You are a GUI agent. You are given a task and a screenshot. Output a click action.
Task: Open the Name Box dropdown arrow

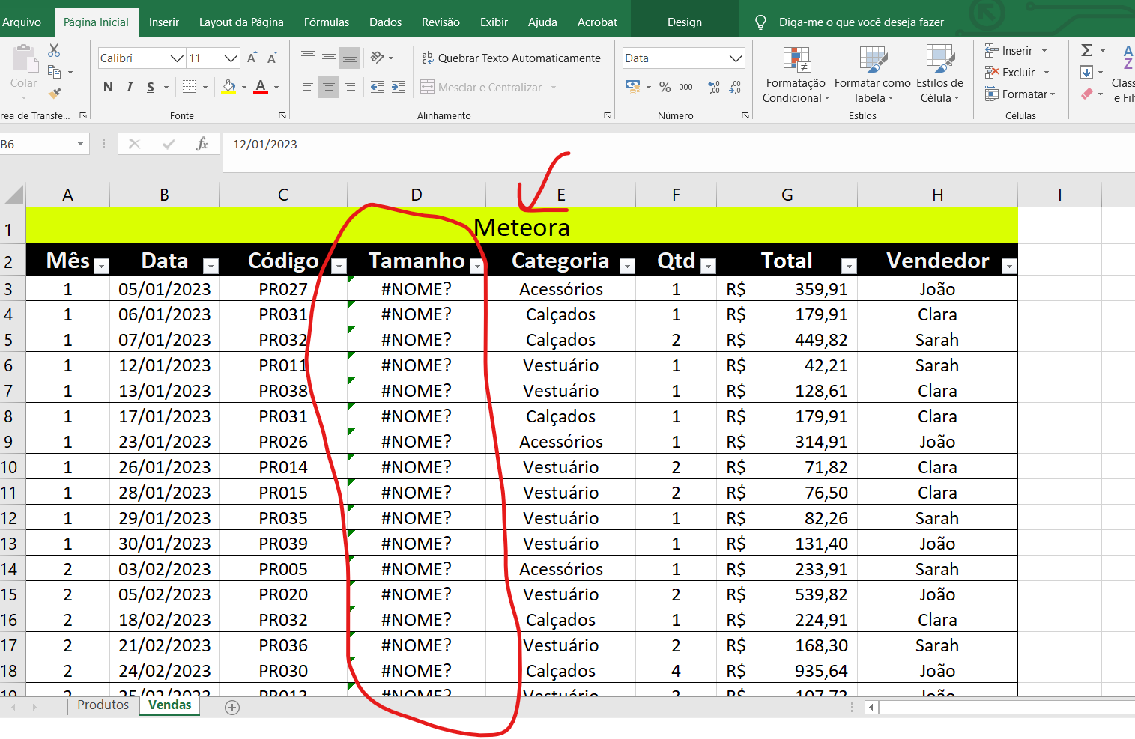pyautogui.click(x=80, y=144)
